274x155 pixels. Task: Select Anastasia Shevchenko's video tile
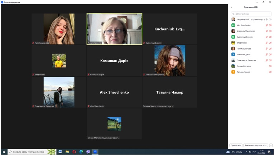170,61
